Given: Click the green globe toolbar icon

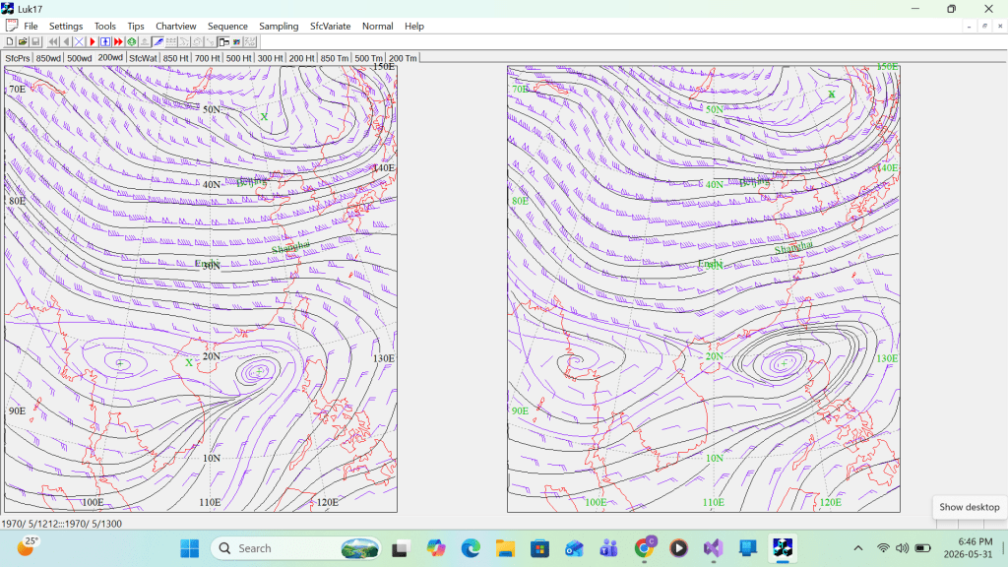Looking at the screenshot, I should (132, 41).
